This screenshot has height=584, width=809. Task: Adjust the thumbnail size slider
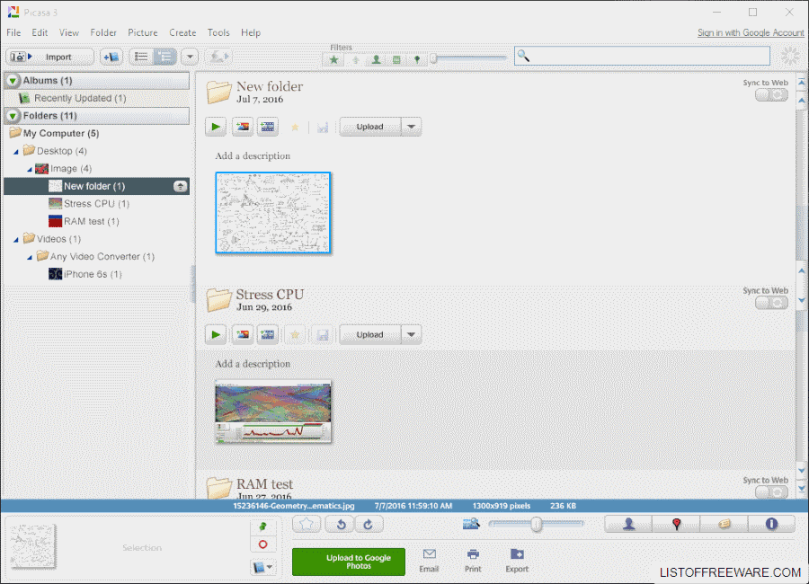[536, 524]
